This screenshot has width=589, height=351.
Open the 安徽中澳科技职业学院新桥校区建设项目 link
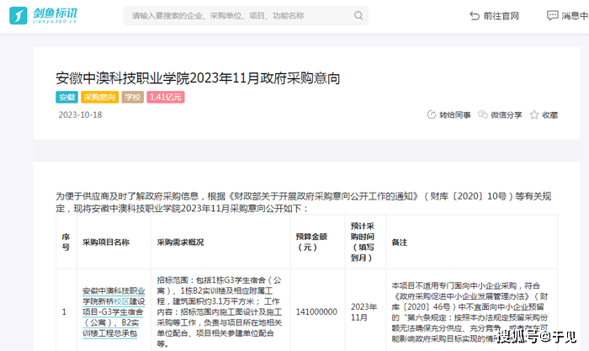[x=114, y=312]
